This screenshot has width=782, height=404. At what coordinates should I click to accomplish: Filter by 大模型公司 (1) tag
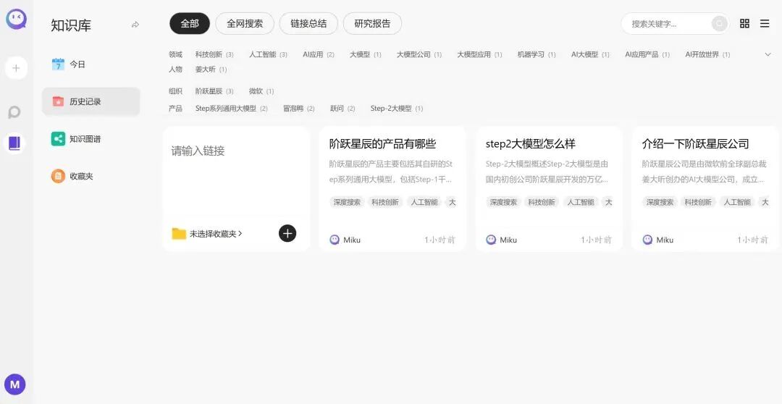tap(419, 54)
